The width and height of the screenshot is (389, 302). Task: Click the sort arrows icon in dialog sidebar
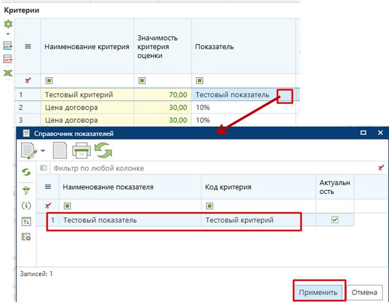27,221
